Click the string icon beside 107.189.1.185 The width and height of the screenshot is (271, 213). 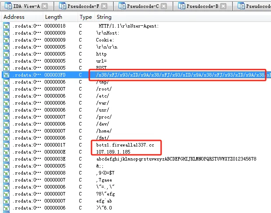pyautogui.click(x=7, y=152)
